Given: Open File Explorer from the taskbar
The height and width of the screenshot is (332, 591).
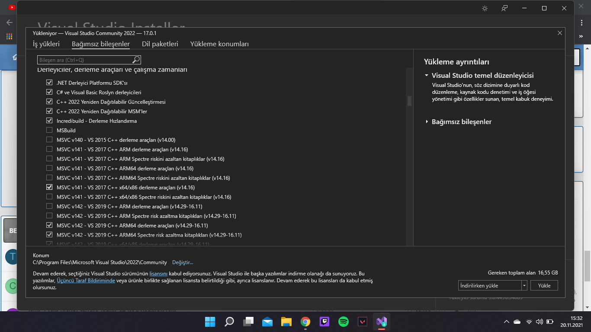Looking at the screenshot, I should (x=286, y=322).
